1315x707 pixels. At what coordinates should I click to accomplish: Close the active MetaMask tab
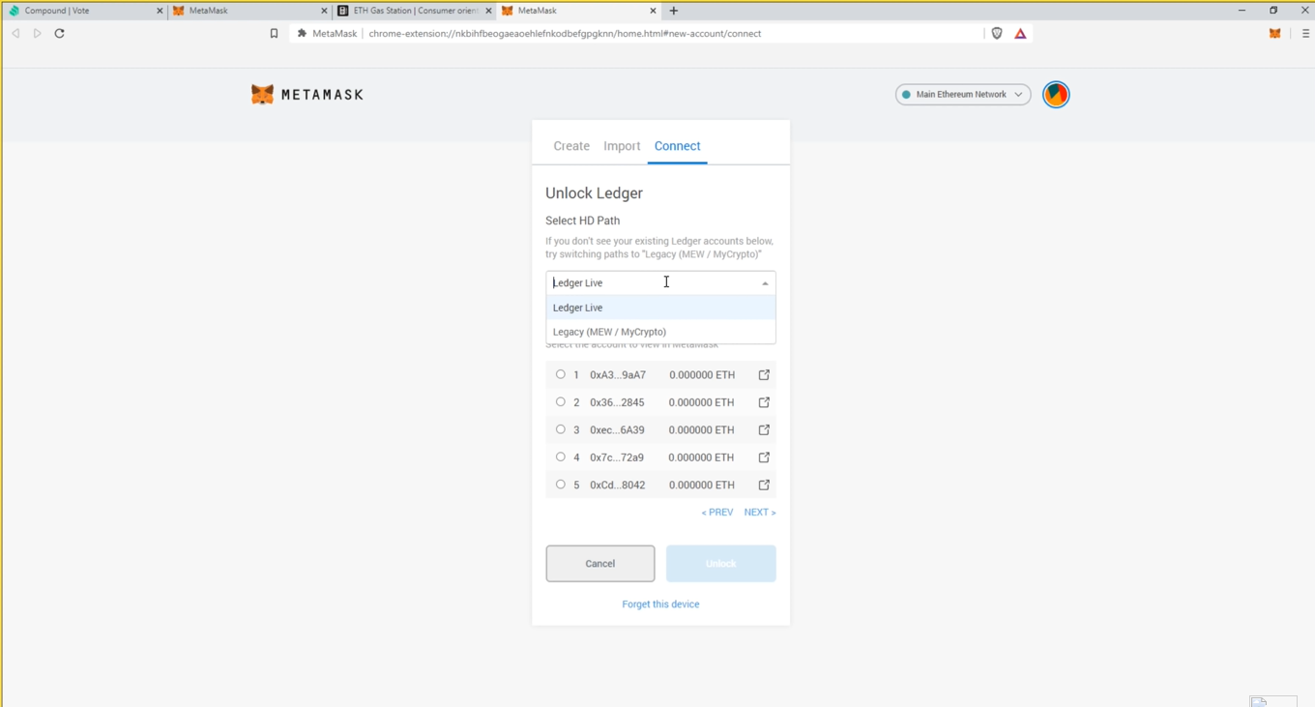(653, 11)
